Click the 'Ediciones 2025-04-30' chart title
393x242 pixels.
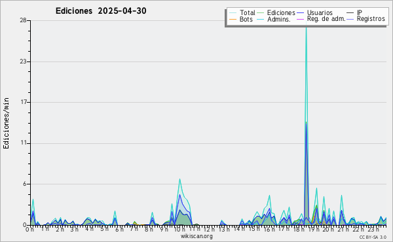tap(101, 11)
